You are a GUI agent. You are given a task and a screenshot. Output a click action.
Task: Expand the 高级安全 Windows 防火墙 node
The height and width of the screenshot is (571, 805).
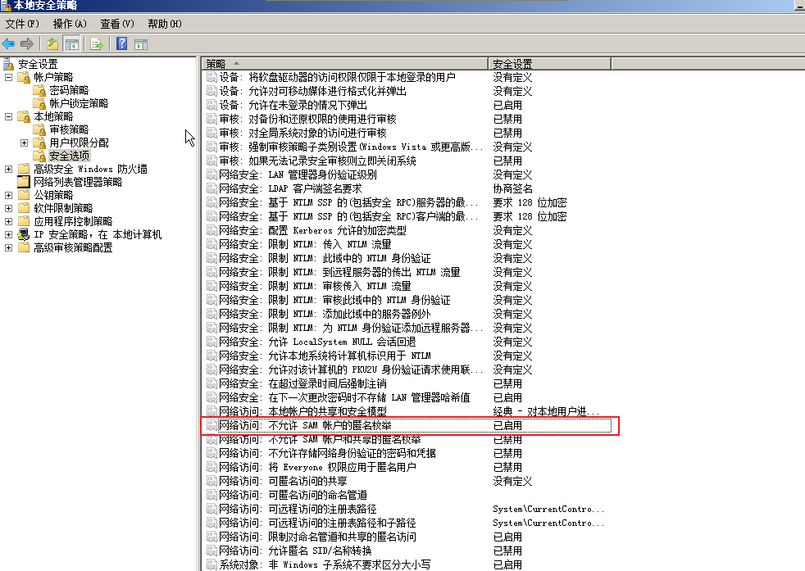click(8, 169)
